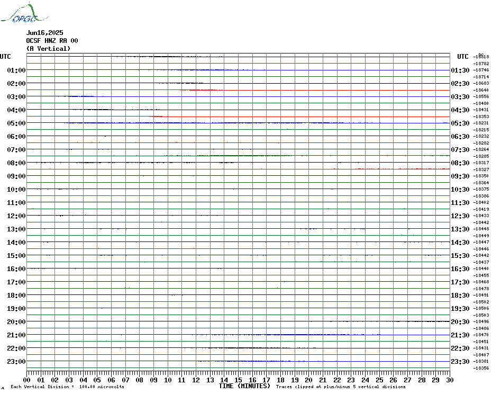Click 'Each Vertical Division = 100.00 microvolts' note
Image resolution: width=492 pixels, height=394 pixels.
(x=68, y=387)
